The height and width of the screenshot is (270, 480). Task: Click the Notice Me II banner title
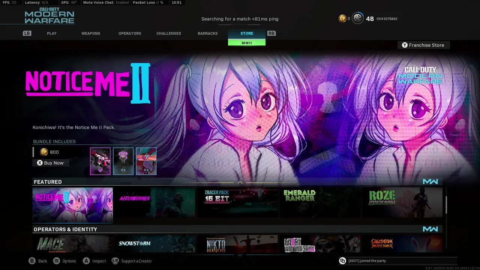coord(88,83)
